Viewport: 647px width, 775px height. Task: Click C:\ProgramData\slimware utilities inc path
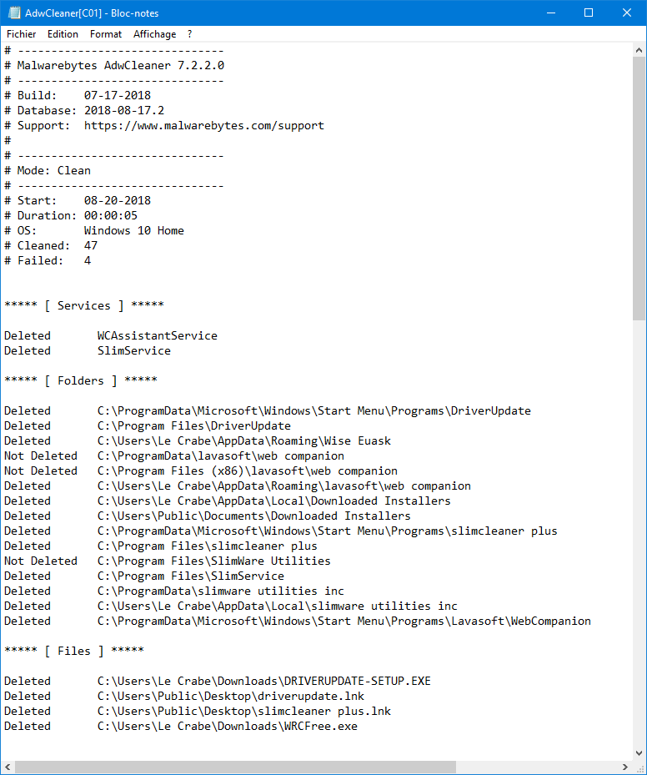click(221, 591)
